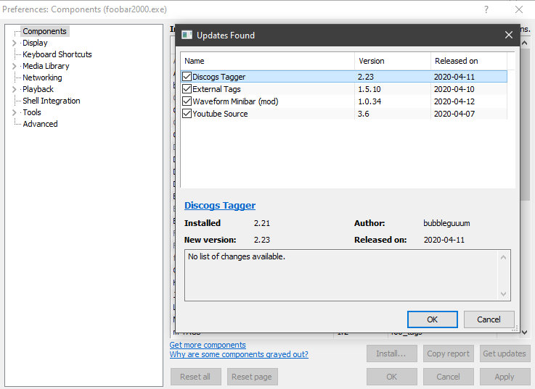Sort list by Released on column
Image resolution: width=535 pixels, height=389 pixels.
[x=456, y=61]
